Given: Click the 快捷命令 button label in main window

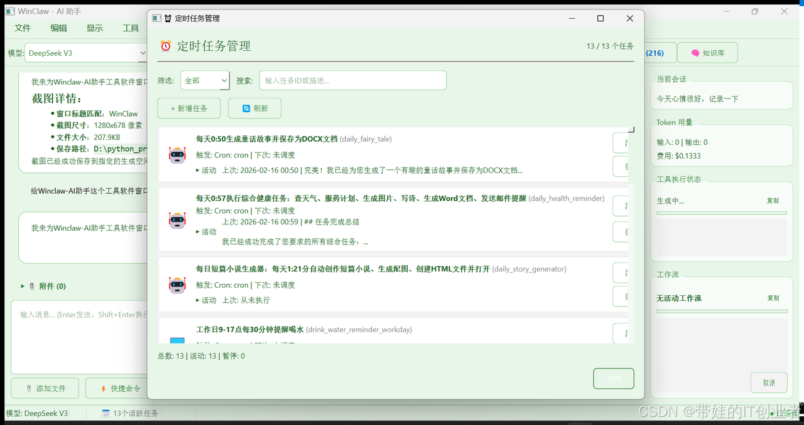Looking at the screenshot, I should click(x=126, y=389).
